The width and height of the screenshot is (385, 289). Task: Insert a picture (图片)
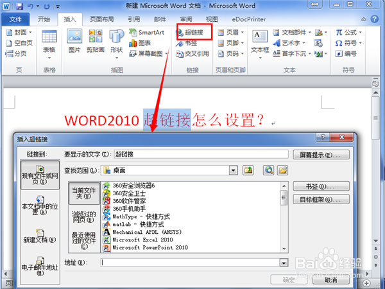pos(74,41)
